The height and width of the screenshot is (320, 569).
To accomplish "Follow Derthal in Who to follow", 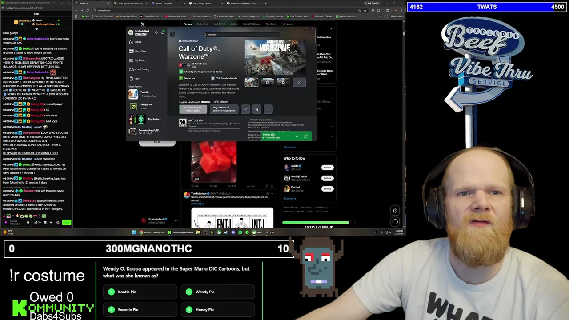I will pos(327,188).
